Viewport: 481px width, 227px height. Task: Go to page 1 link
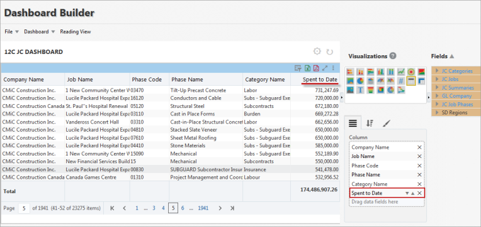[137, 208]
